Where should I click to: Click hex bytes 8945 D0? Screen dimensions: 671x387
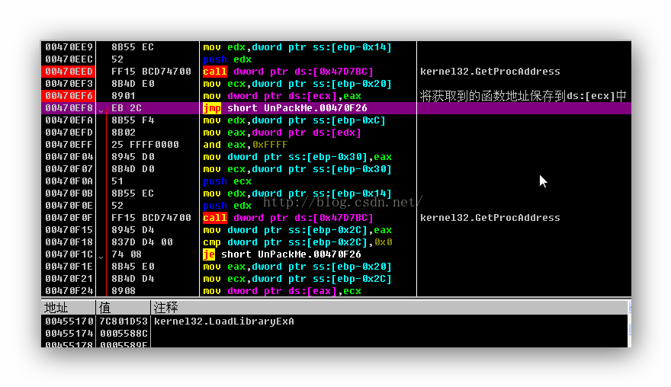point(133,157)
